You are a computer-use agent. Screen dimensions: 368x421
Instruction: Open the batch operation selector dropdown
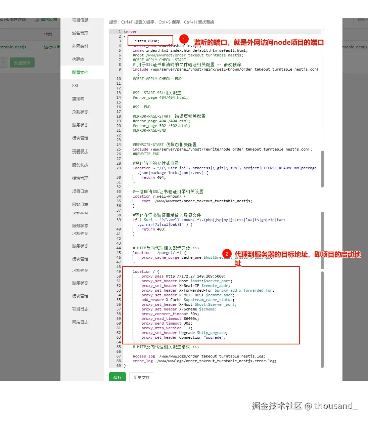[3, 62]
